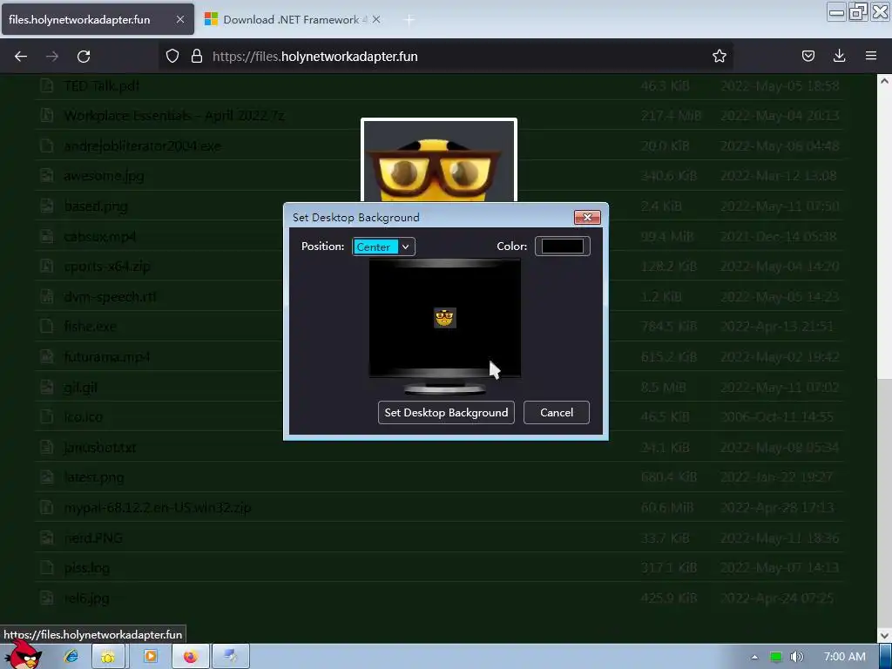Open Workplace Essentials - April 2022.7z link
This screenshot has height=669, width=892.
(174, 116)
